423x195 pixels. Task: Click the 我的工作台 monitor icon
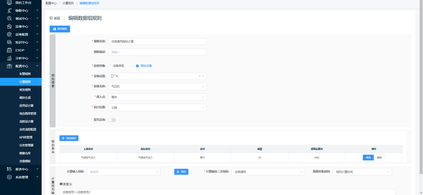pos(9,3)
